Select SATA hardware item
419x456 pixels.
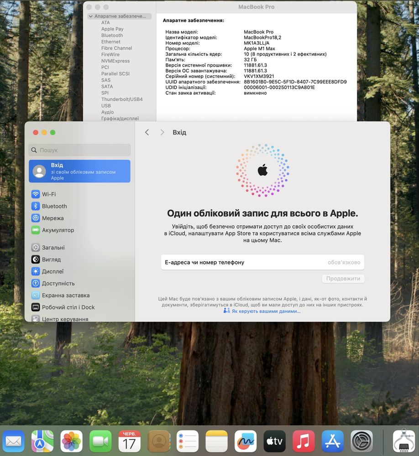(x=107, y=87)
